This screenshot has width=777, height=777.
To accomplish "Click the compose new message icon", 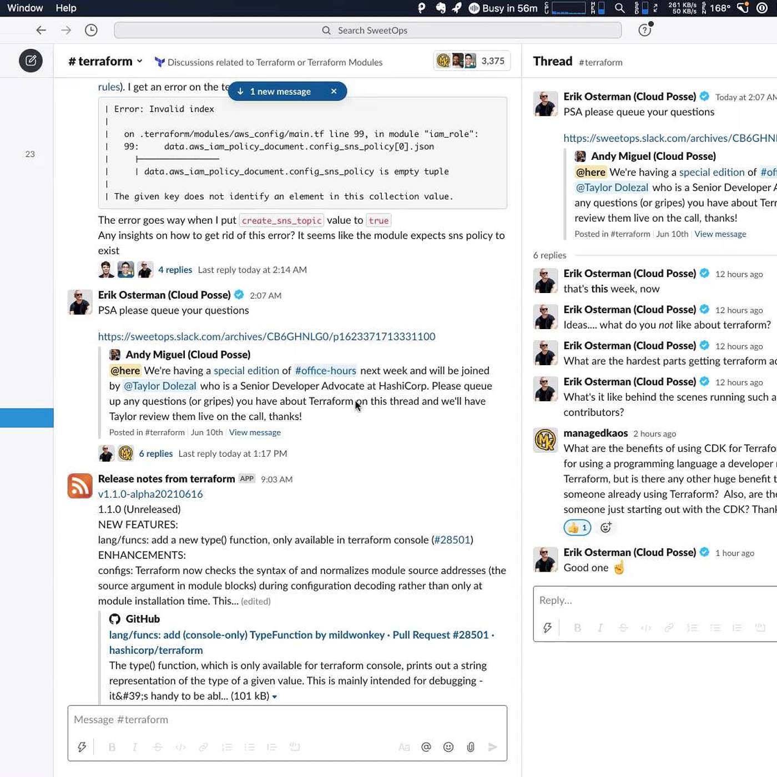I will tap(31, 60).
